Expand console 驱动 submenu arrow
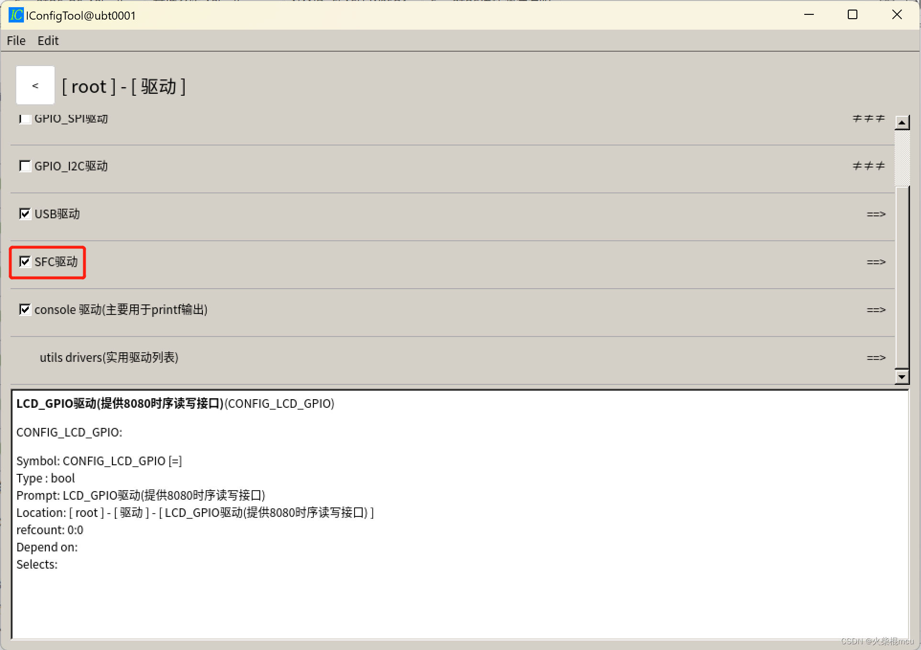This screenshot has height=650, width=921. pyautogui.click(x=876, y=310)
